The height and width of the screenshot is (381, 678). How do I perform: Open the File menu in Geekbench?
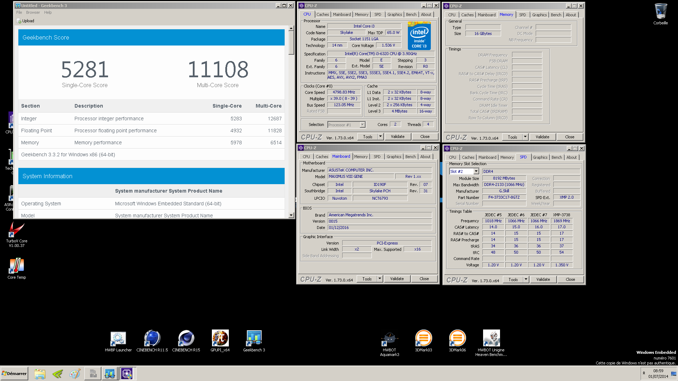[19, 12]
